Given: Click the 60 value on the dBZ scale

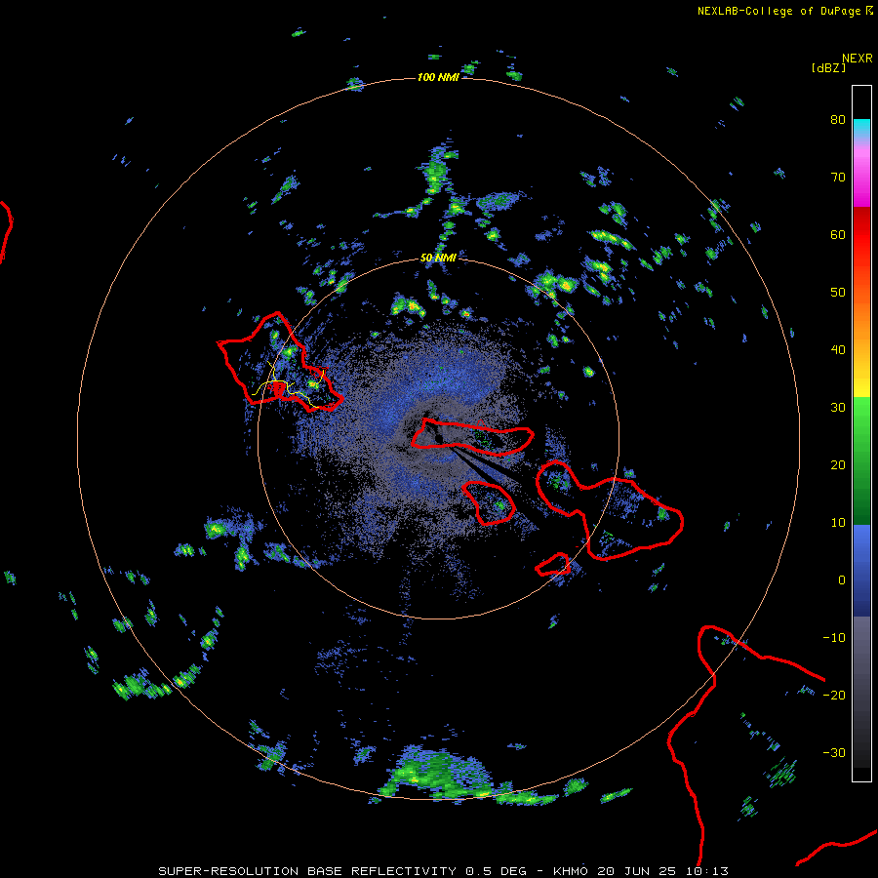Looking at the screenshot, I should (x=838, y=234).
